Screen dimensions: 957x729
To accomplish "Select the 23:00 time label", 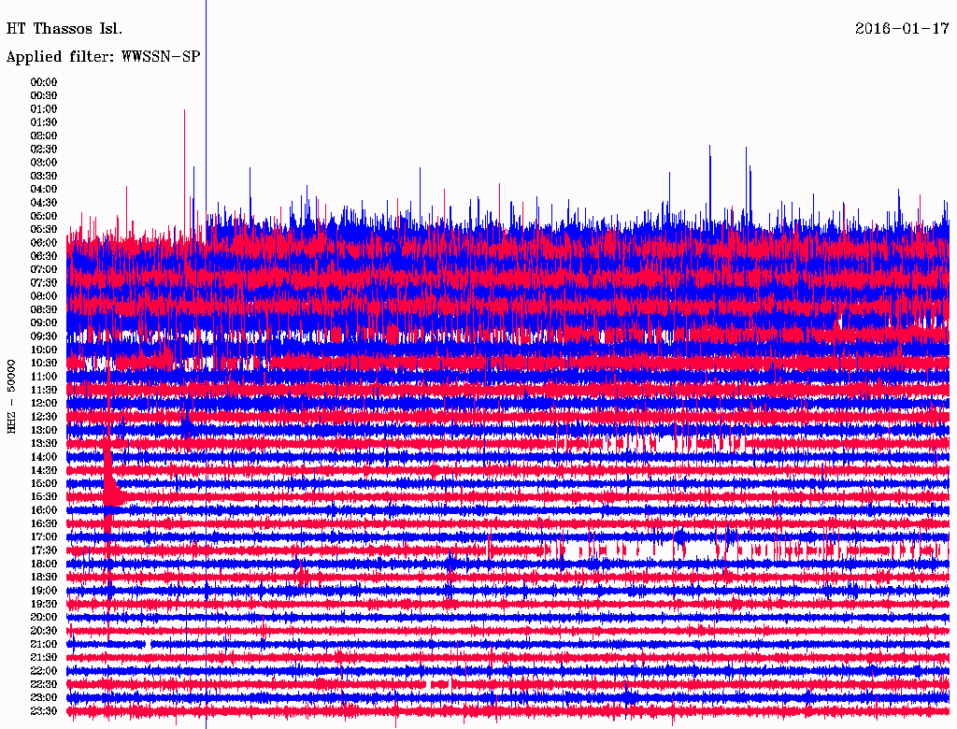I will [44, 698].
